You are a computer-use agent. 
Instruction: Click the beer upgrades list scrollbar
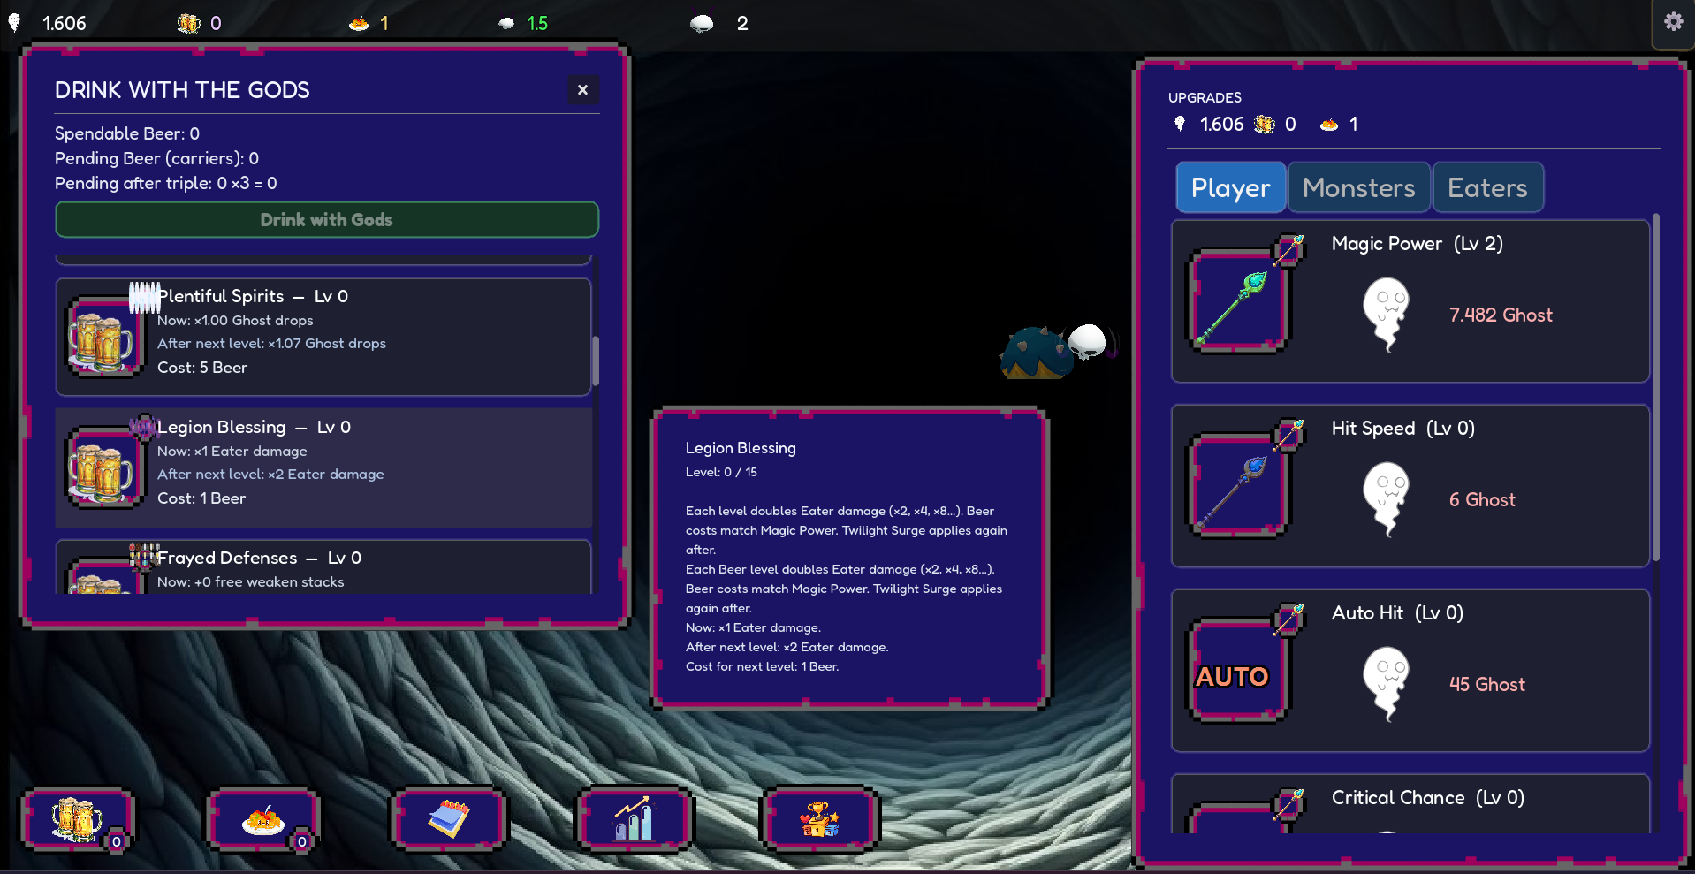(x=596, y=361)
